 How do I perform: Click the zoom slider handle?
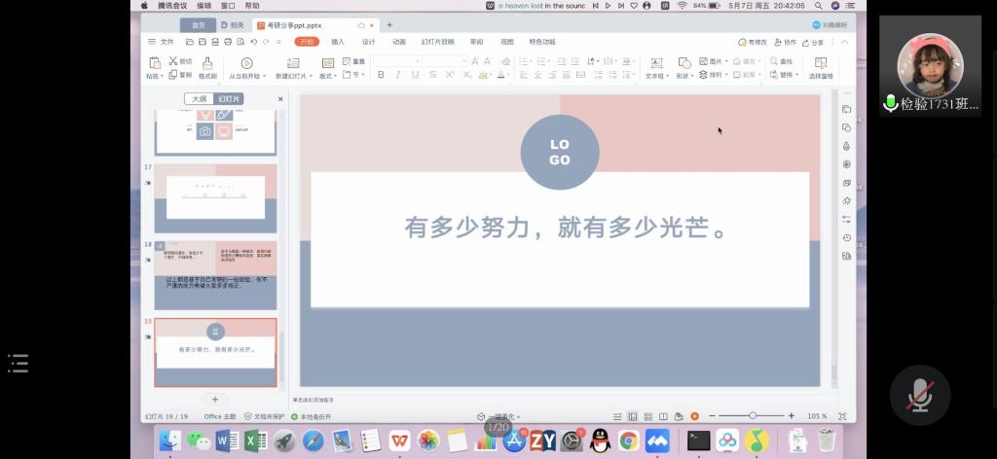tap(753, 416)
